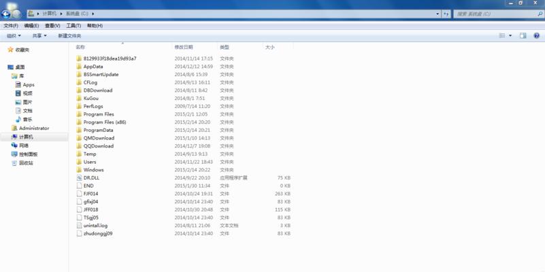Select the PerfLogs folder
Image resolution: width=545 pixels, height=272 pixels.
93,106
